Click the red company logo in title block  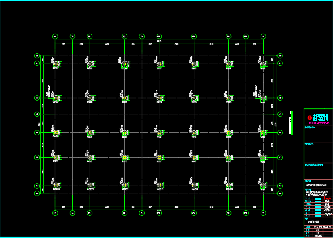pos(309,117)
